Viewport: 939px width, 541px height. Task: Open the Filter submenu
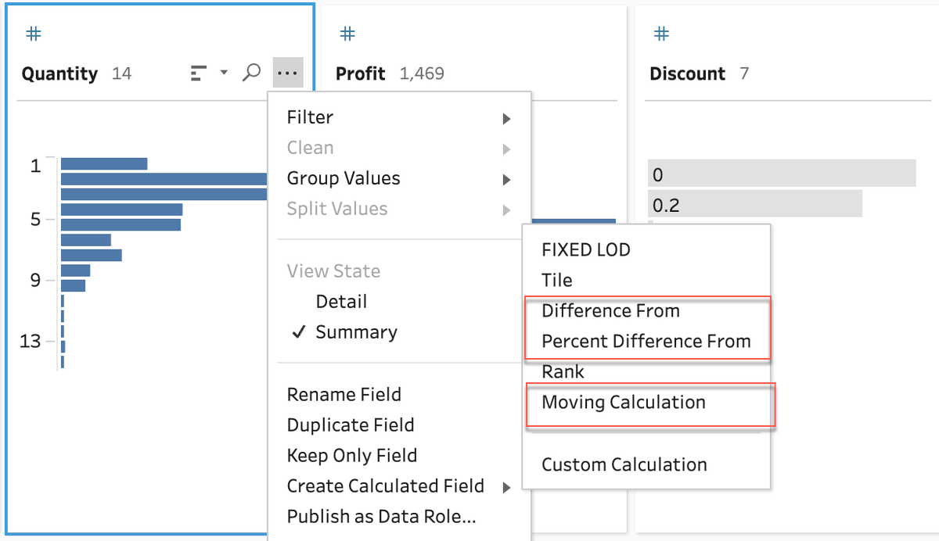point(399,117)
